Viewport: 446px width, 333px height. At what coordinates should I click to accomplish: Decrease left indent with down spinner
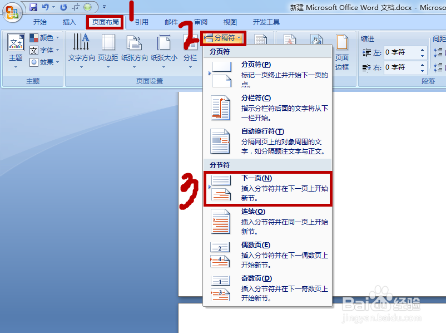(x=423, y=56)
